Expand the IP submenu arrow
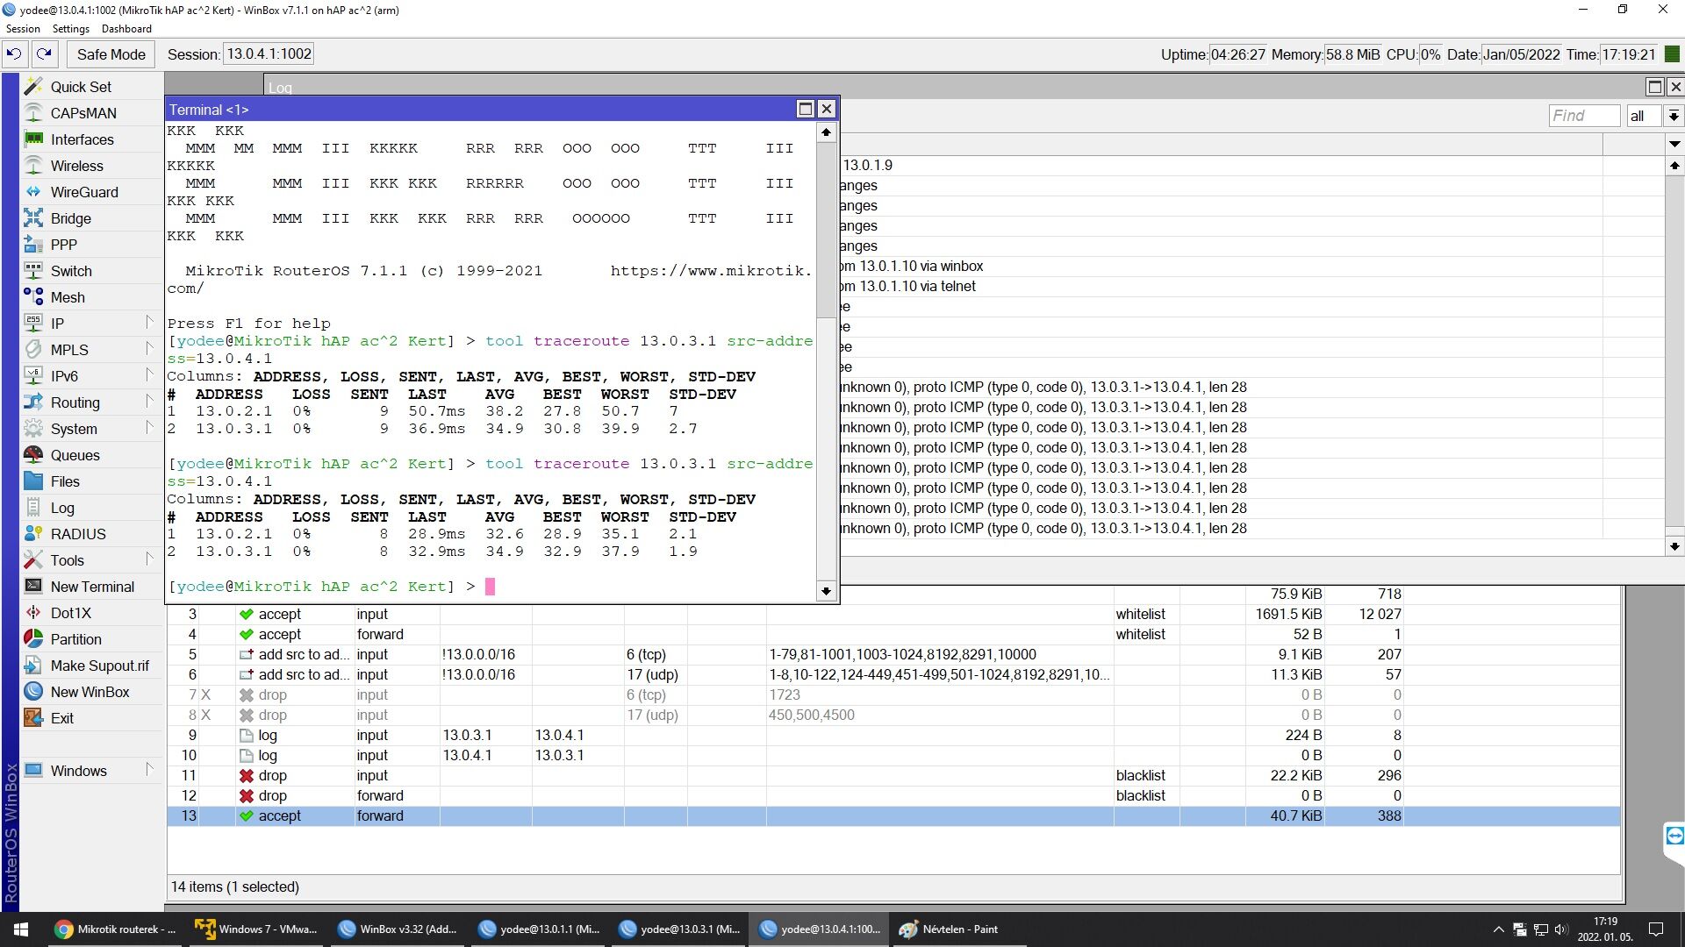This screenshot has width=1685, height=947. pyautogui.click(x=149, y=323)
